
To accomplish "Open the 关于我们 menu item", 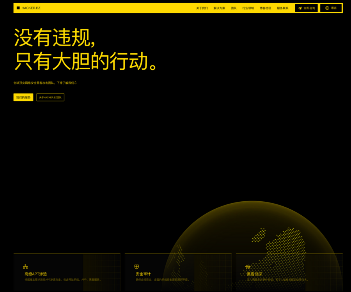I will click(x=202, y=8).
